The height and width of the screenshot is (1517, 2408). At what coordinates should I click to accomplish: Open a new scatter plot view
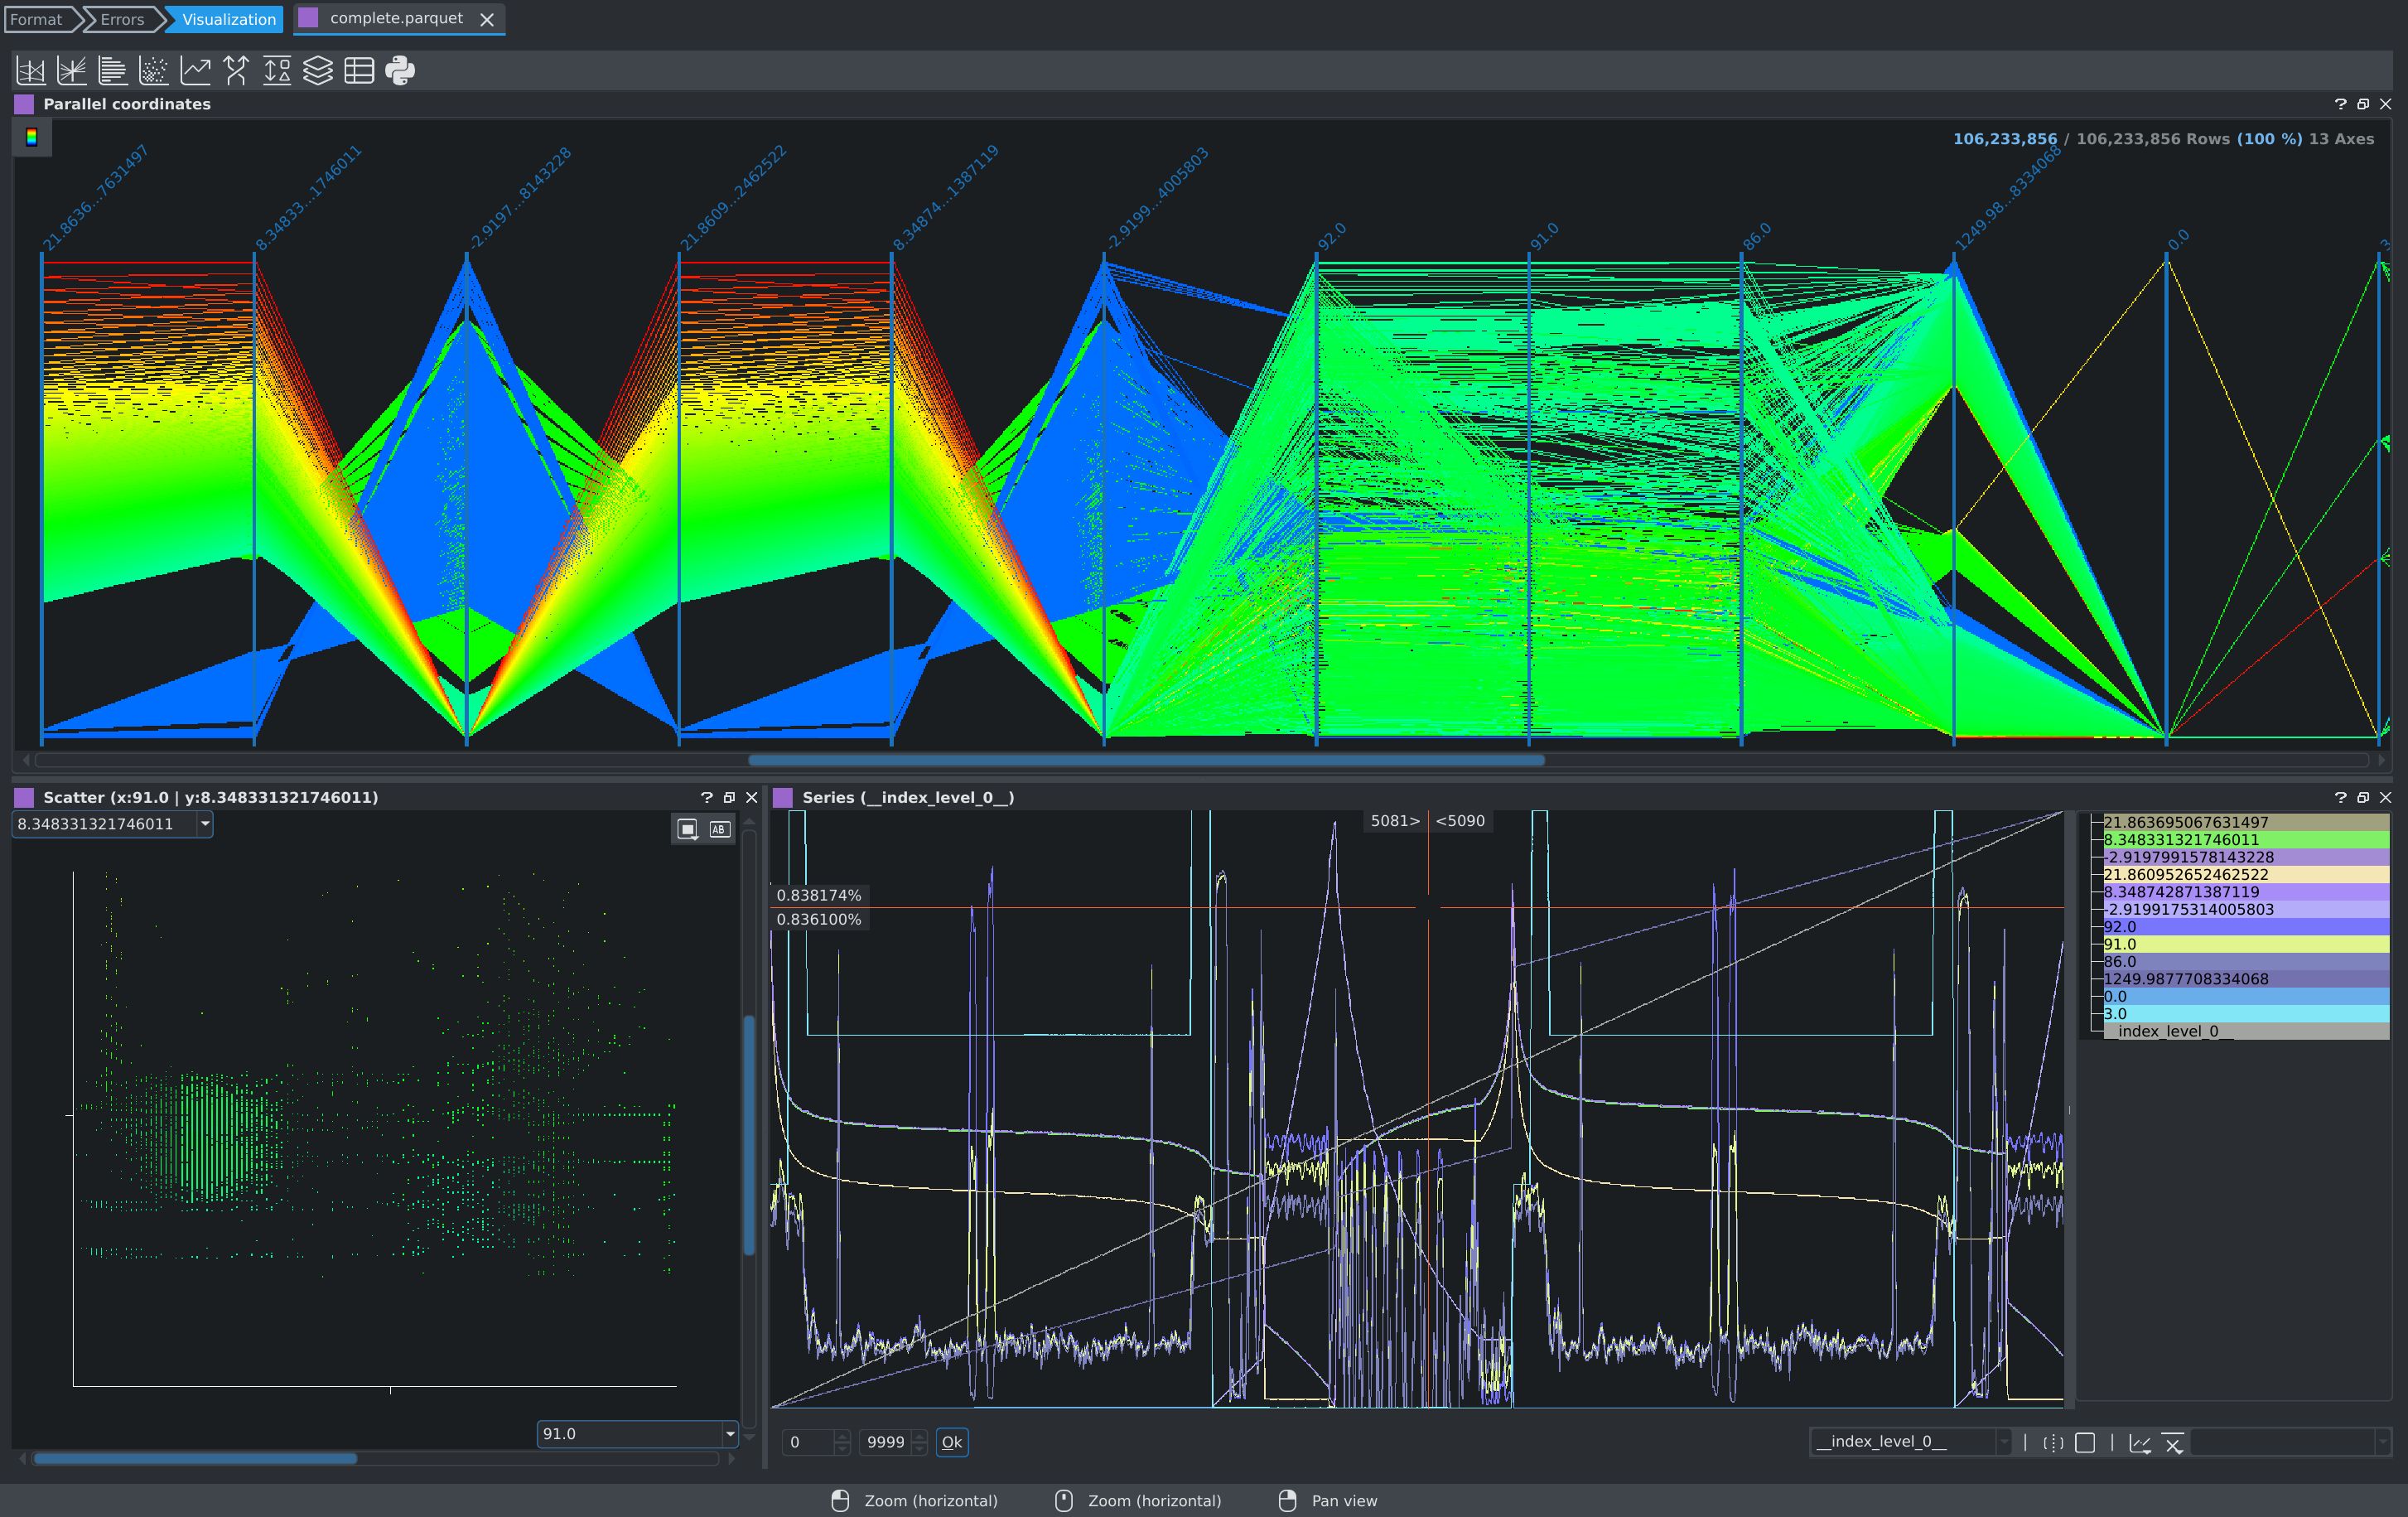pyautogui.click(x=153, y=70)
